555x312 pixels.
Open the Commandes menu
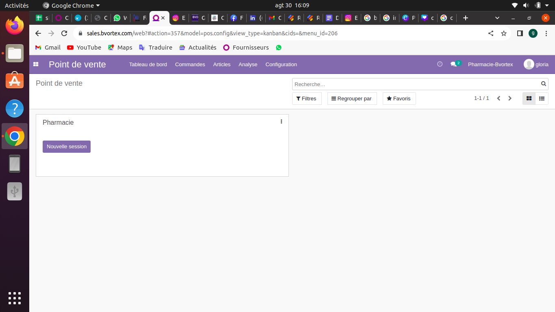190,64
